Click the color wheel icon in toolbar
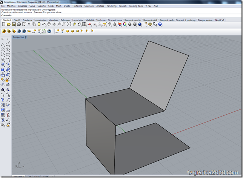This screenshot has width=243, height=178. (x=125, y=25)
